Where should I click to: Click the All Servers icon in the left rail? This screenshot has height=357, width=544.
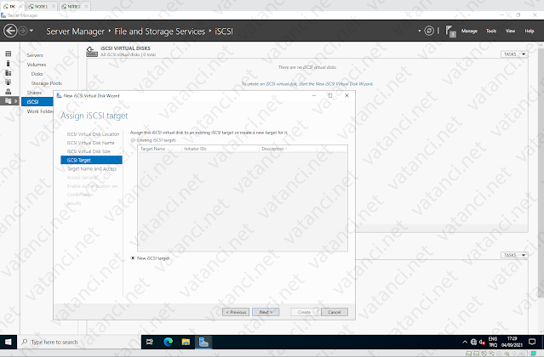pos(9,73)
